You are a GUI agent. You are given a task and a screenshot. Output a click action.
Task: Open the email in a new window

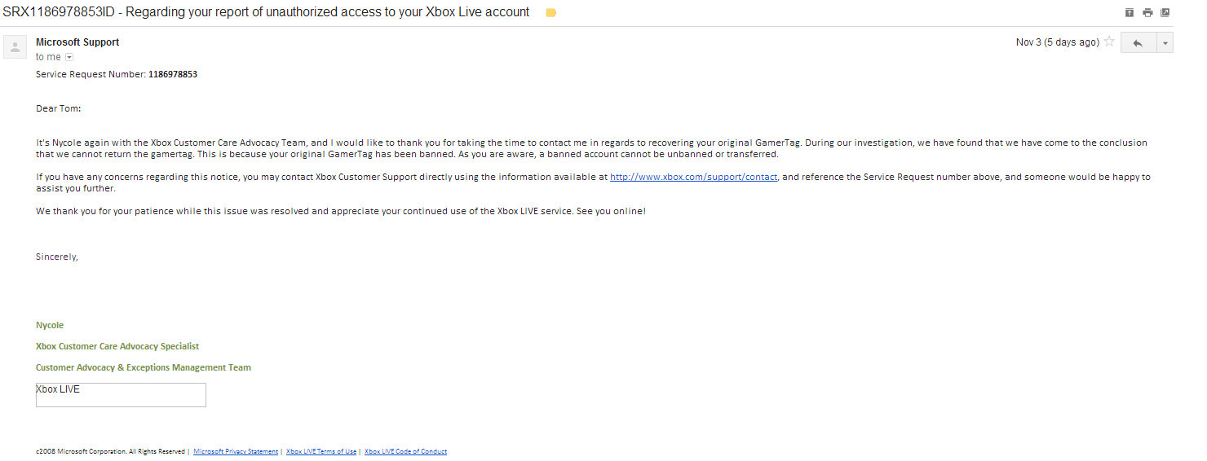point(1165,12)
